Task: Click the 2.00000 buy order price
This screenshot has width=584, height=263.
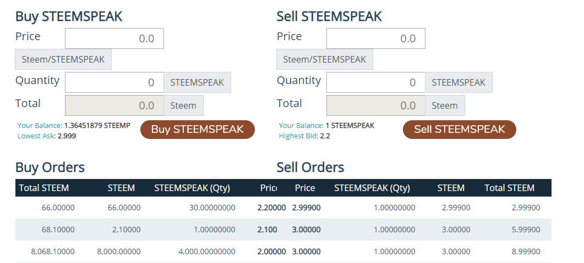Action: pos(271,251)
